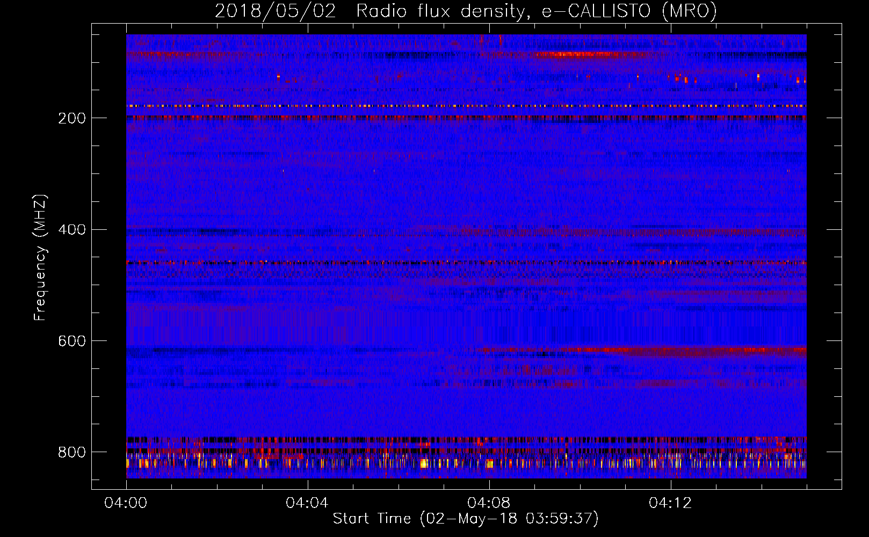Click the spectrogram image area
The image size is (869, 537).
pos(466,256)
